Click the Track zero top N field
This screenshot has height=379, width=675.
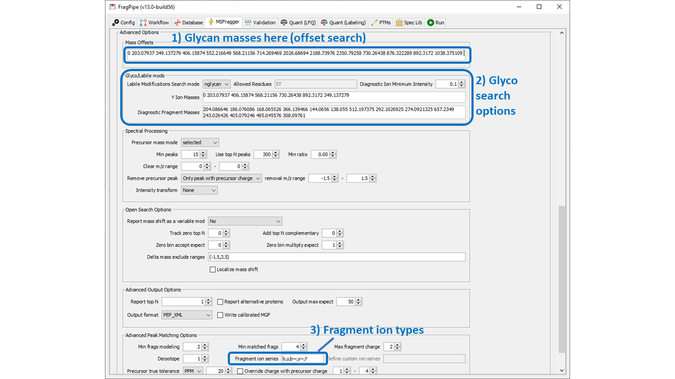pos(216,233)
